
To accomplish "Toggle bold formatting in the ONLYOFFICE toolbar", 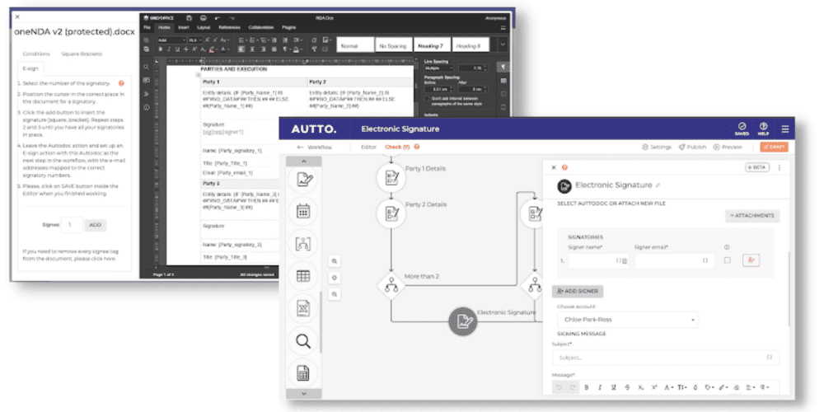I will 161,49.
